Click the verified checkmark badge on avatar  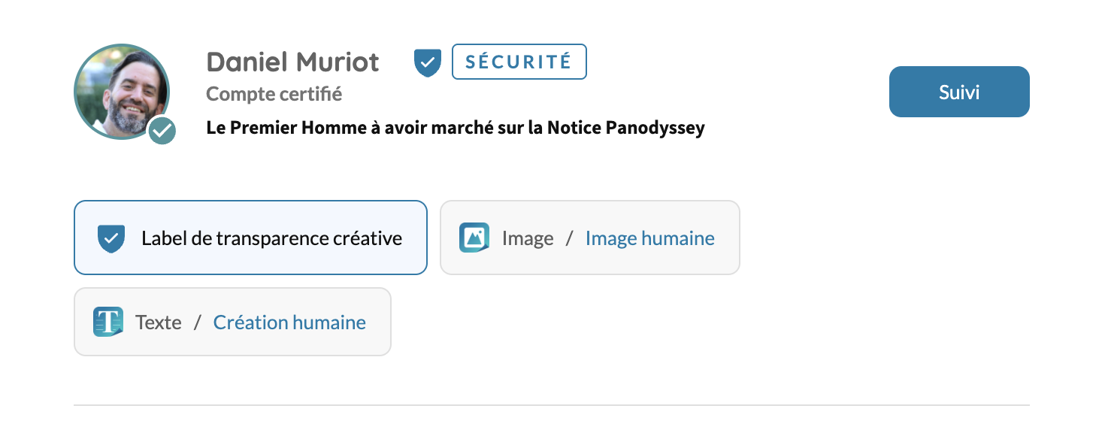pyautogui.click(x=162, y=131)
